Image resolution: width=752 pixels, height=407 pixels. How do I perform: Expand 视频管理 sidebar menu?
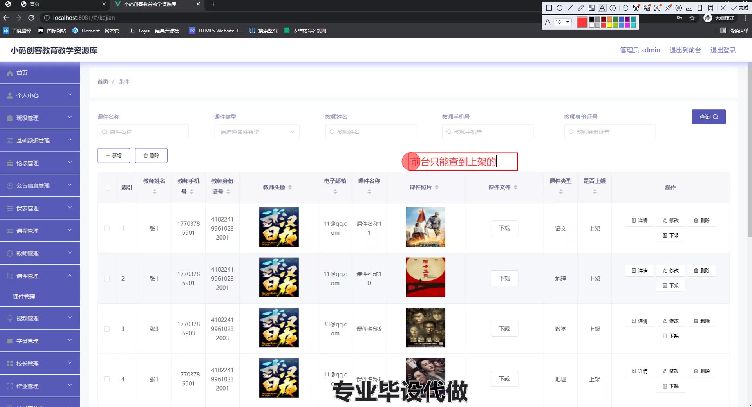point(40,318)
